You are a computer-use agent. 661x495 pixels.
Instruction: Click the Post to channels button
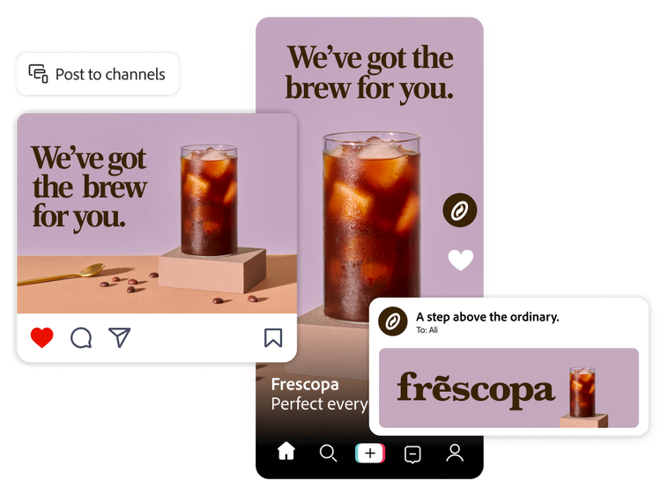pyautogui.click(x=98, y=74)
